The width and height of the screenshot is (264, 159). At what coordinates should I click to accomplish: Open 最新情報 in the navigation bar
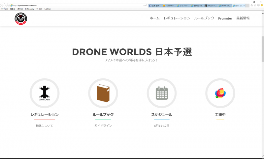pos(243,18)
